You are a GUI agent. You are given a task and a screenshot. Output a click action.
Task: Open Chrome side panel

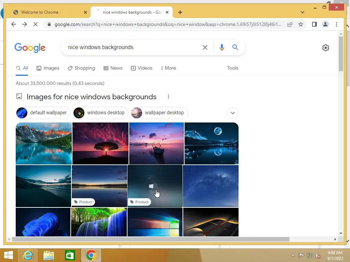(314, 24)
